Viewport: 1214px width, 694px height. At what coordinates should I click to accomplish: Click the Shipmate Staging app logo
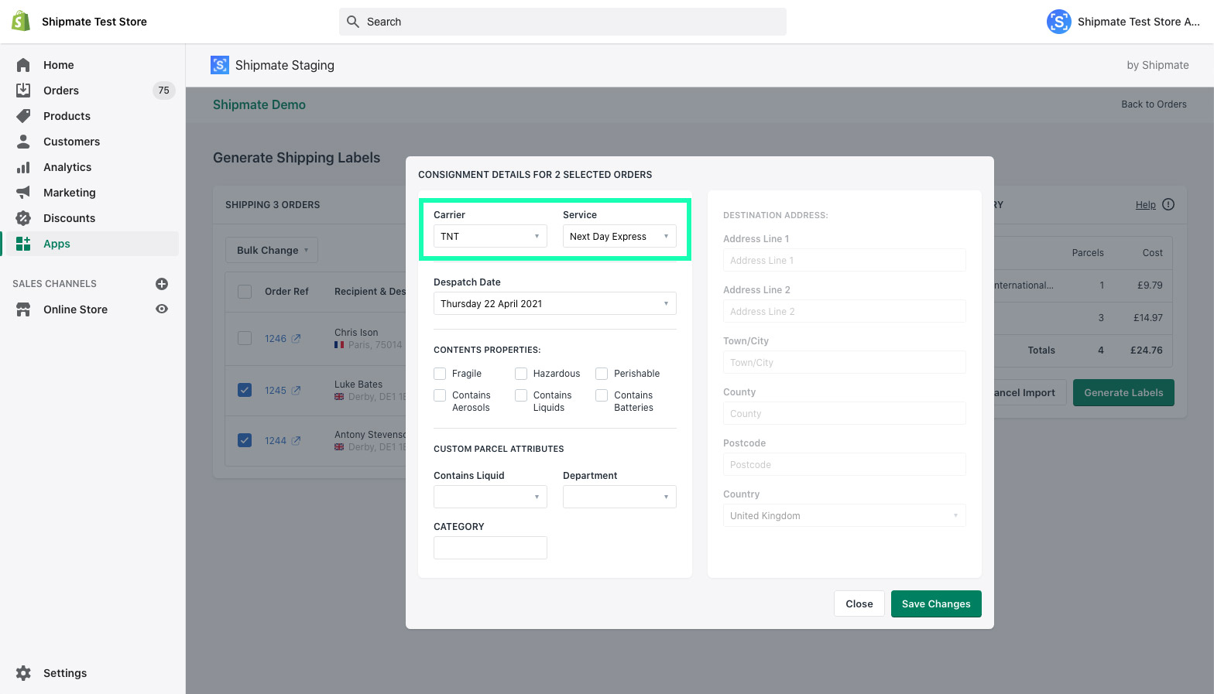[220, 65]
